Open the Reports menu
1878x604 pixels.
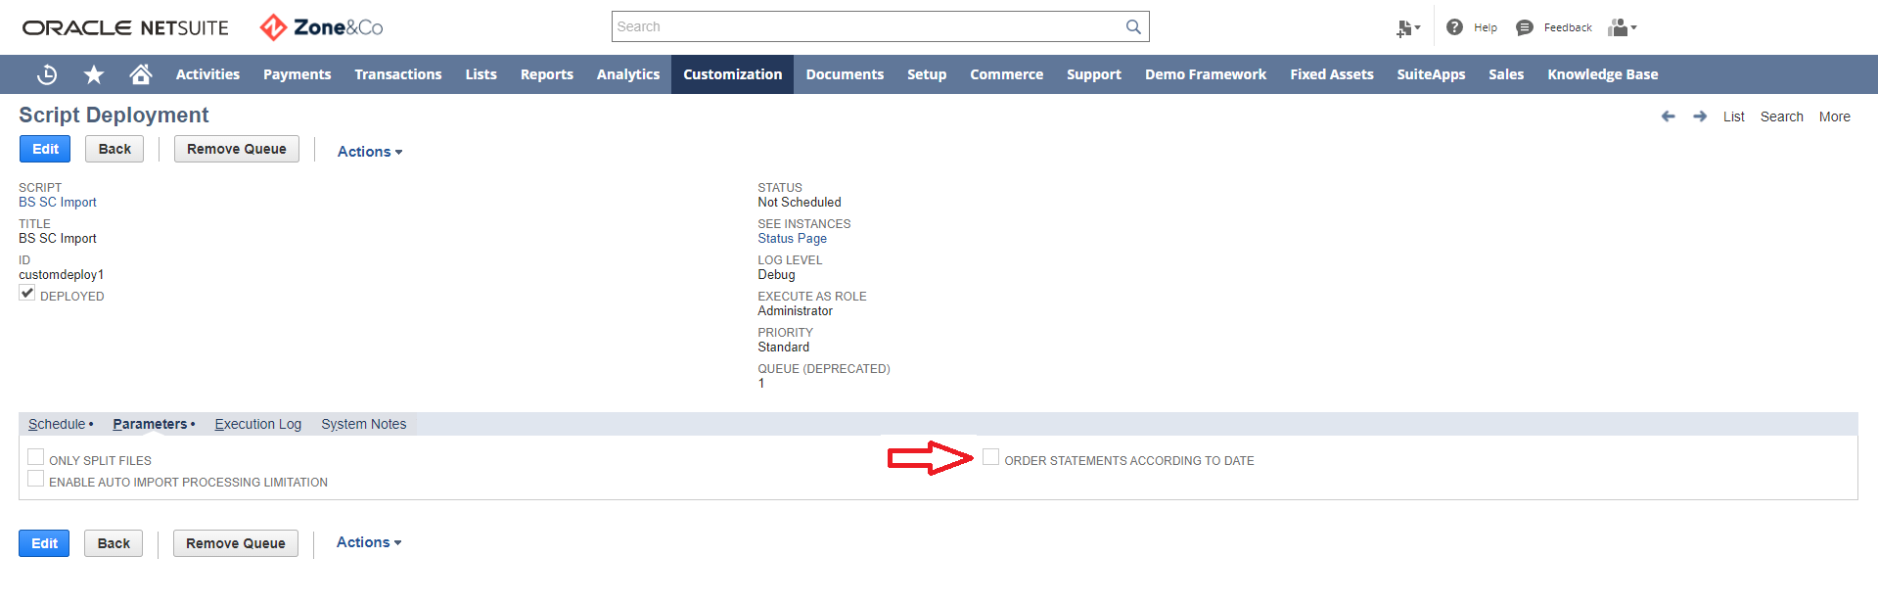547,74
